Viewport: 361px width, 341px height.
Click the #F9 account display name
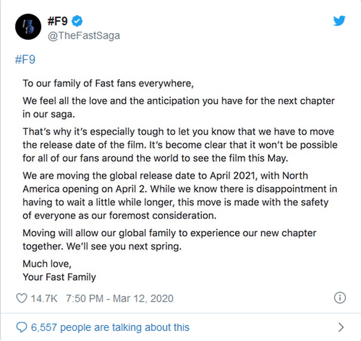56,22
